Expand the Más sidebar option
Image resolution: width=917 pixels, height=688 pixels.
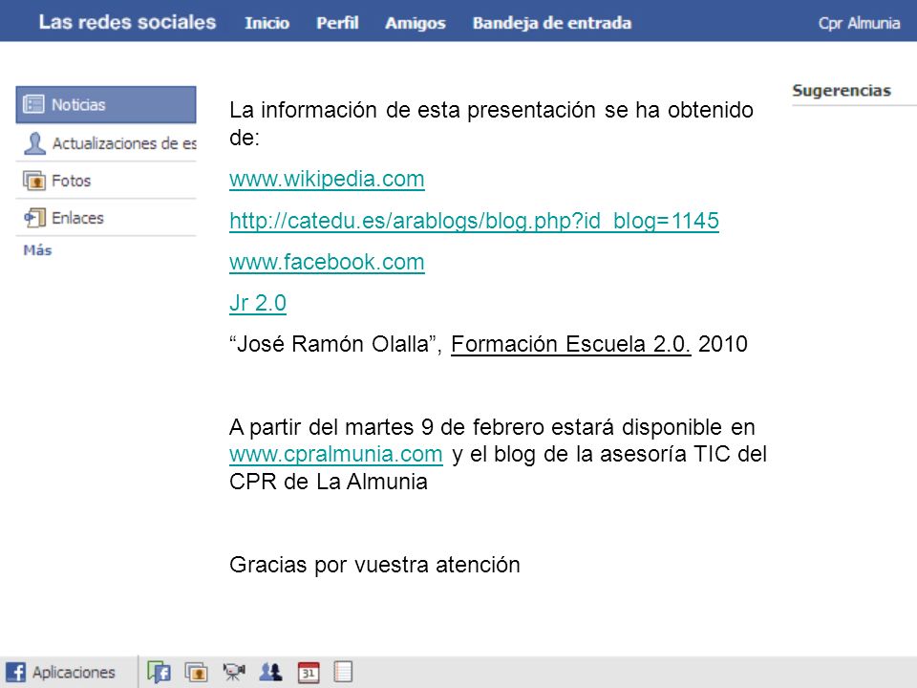37,250
